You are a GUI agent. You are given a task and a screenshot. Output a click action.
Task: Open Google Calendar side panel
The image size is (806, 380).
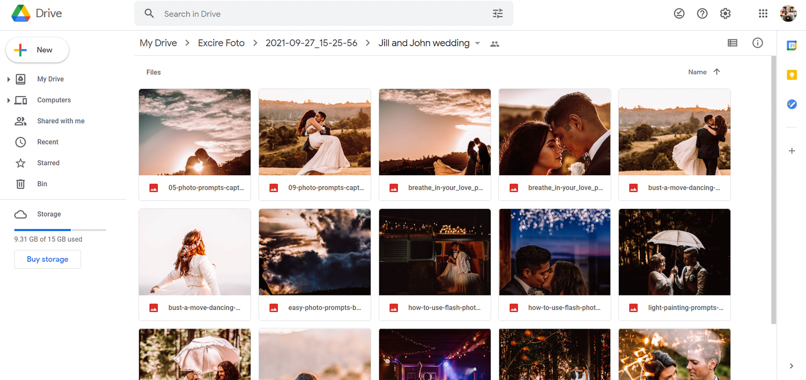(792, 45)
